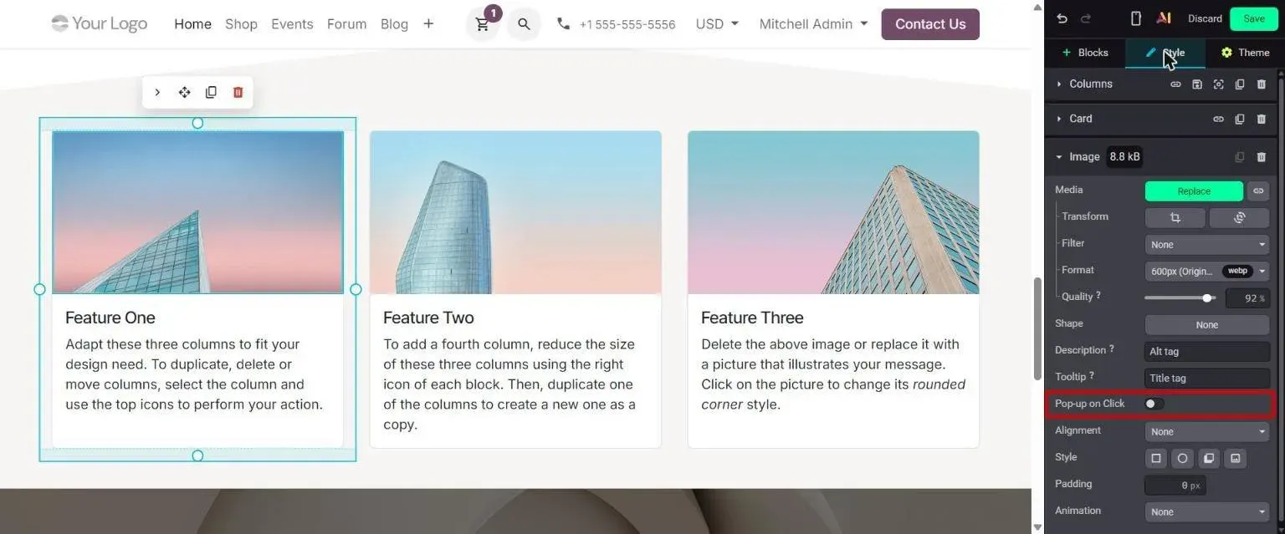The width and height of the screenshot is (1285, 534).
Task: Delete the Card block
Action: point(1262,120)
